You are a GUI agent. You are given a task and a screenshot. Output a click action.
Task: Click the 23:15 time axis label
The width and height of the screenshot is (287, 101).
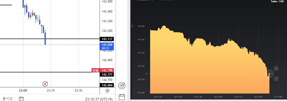click(51, 91)
